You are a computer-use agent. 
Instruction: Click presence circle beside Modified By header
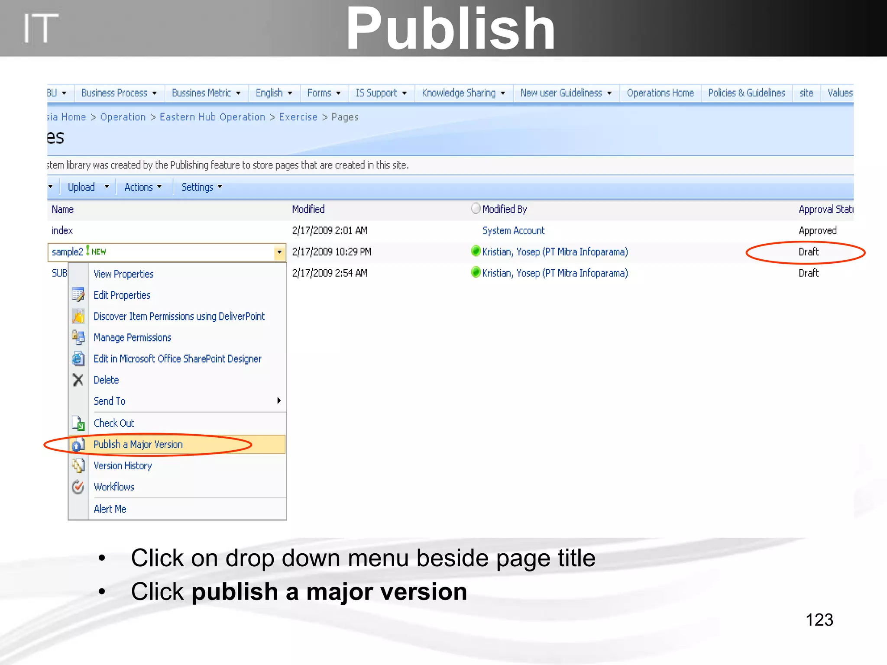coord(476,209)
